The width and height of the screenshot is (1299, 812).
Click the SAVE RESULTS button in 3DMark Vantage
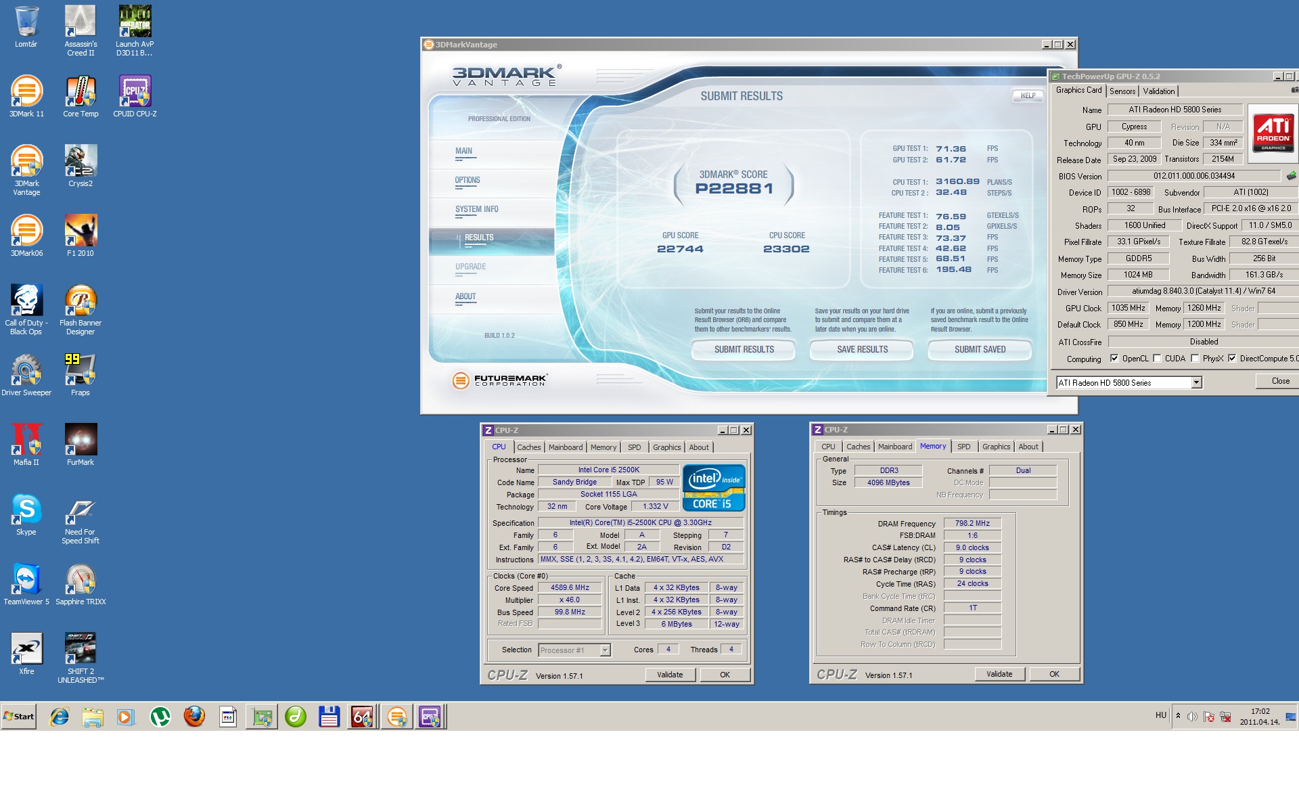tap(862, 349)
